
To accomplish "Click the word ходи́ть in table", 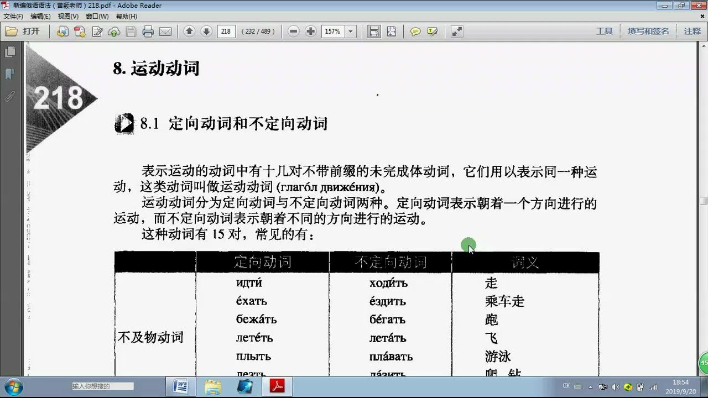I will (388, 283).
